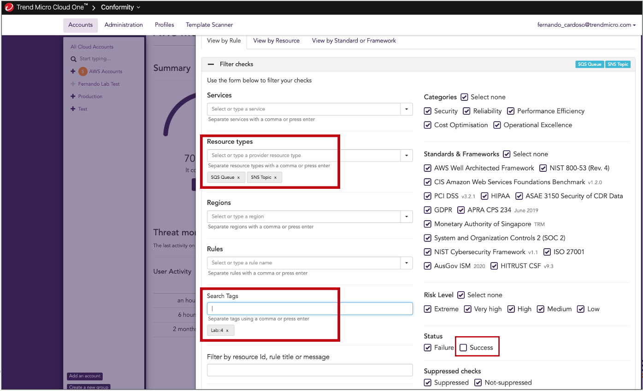Open the Administration menu item
Screen dimensions: 643x391
[124, 25]
